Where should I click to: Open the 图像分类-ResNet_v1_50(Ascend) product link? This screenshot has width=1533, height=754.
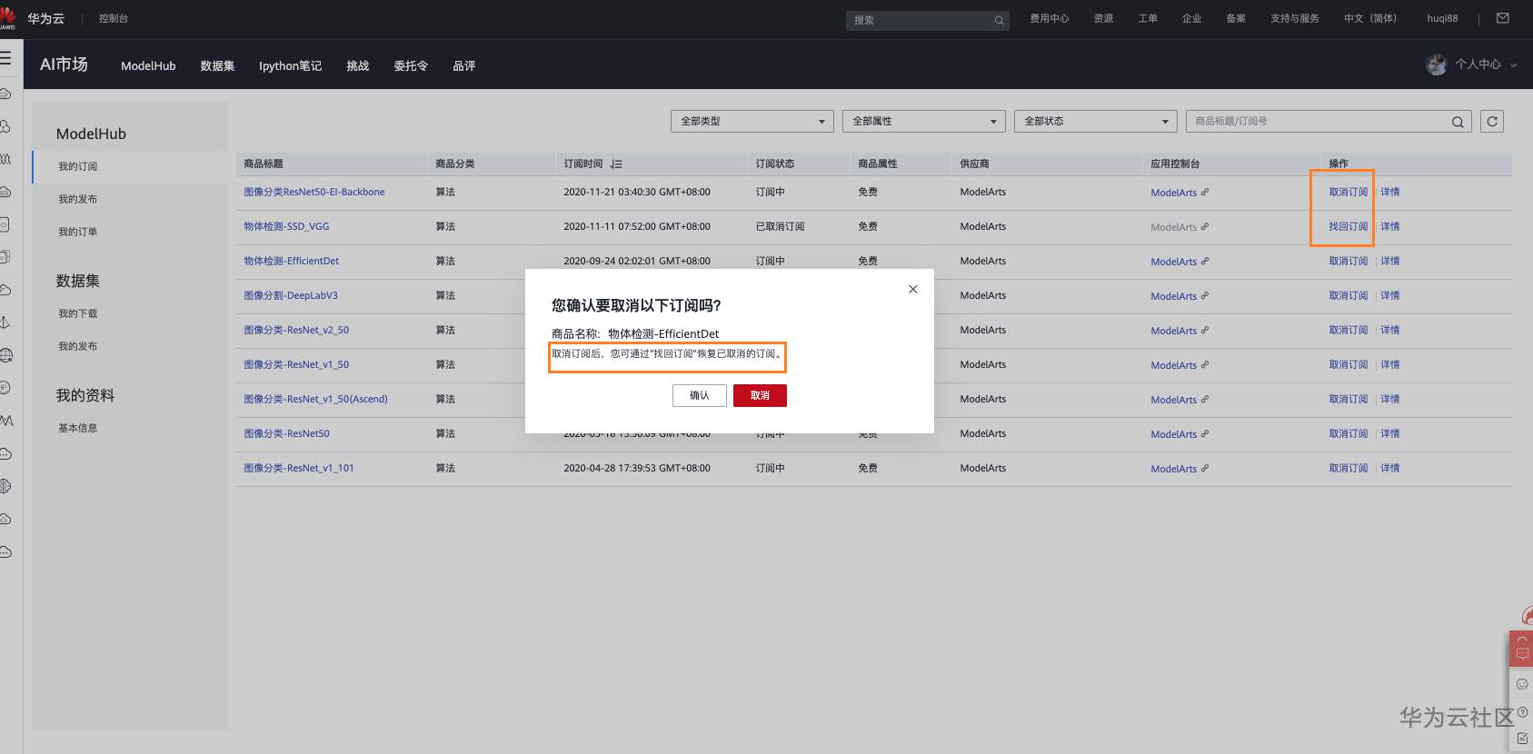pyautogui.click(x=315, y=400)
